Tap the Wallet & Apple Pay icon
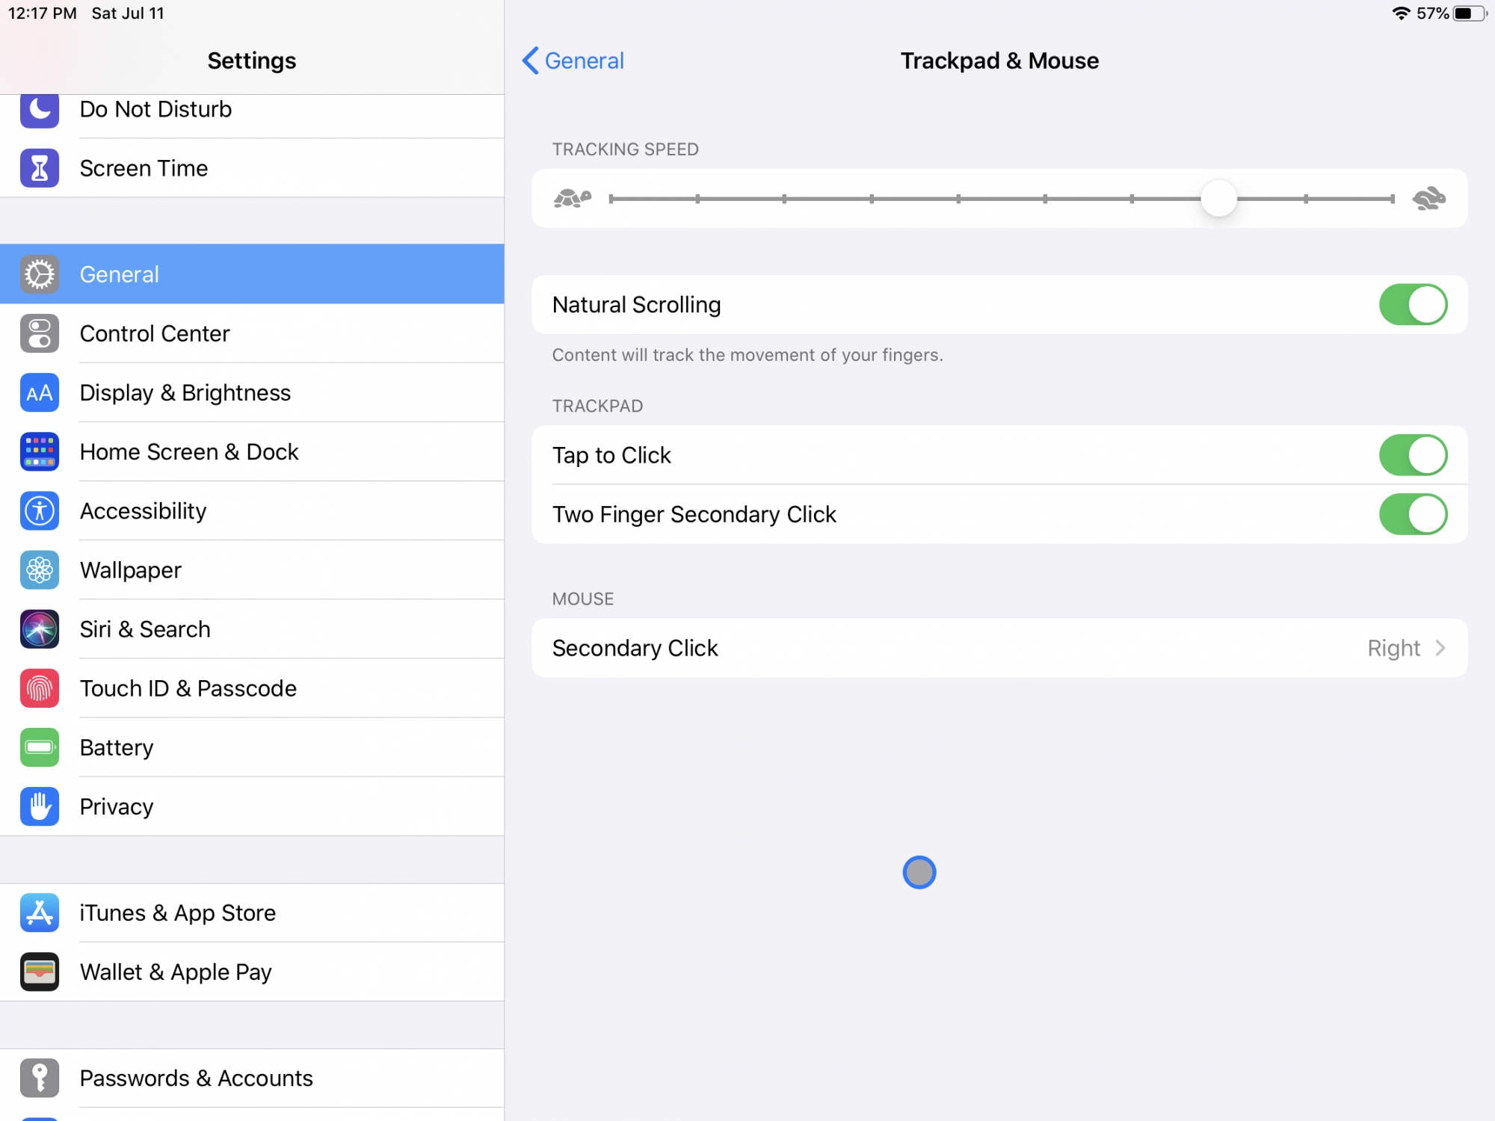The height and width of the screenshot is (1121, 1495). click(40, 972)
